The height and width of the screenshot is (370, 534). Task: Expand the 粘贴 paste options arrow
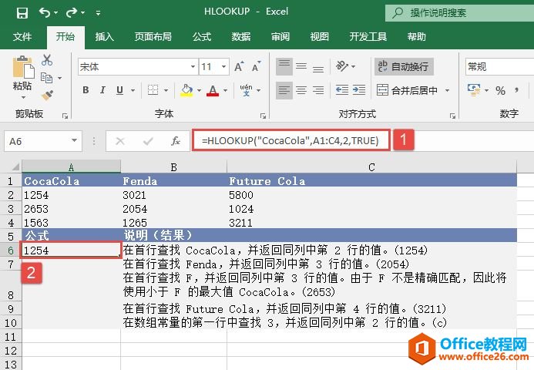click(x=23, y=97)
